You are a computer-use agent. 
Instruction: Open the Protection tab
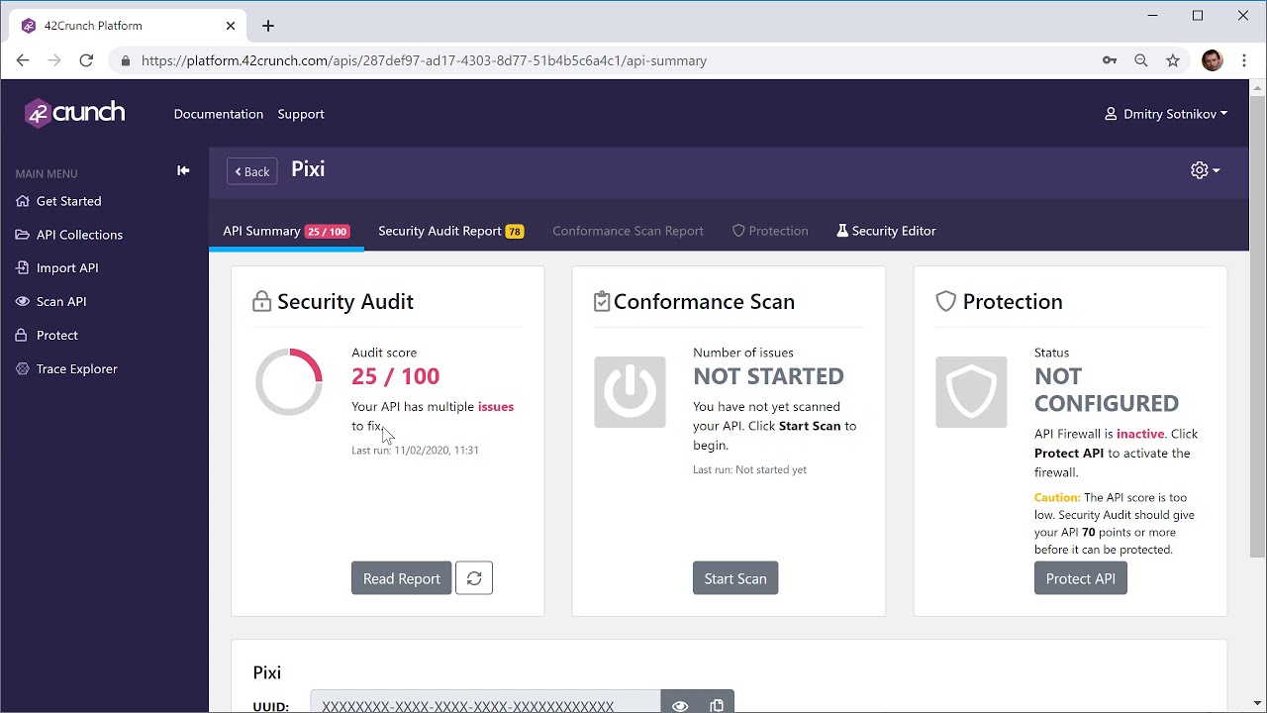point(770,231)
